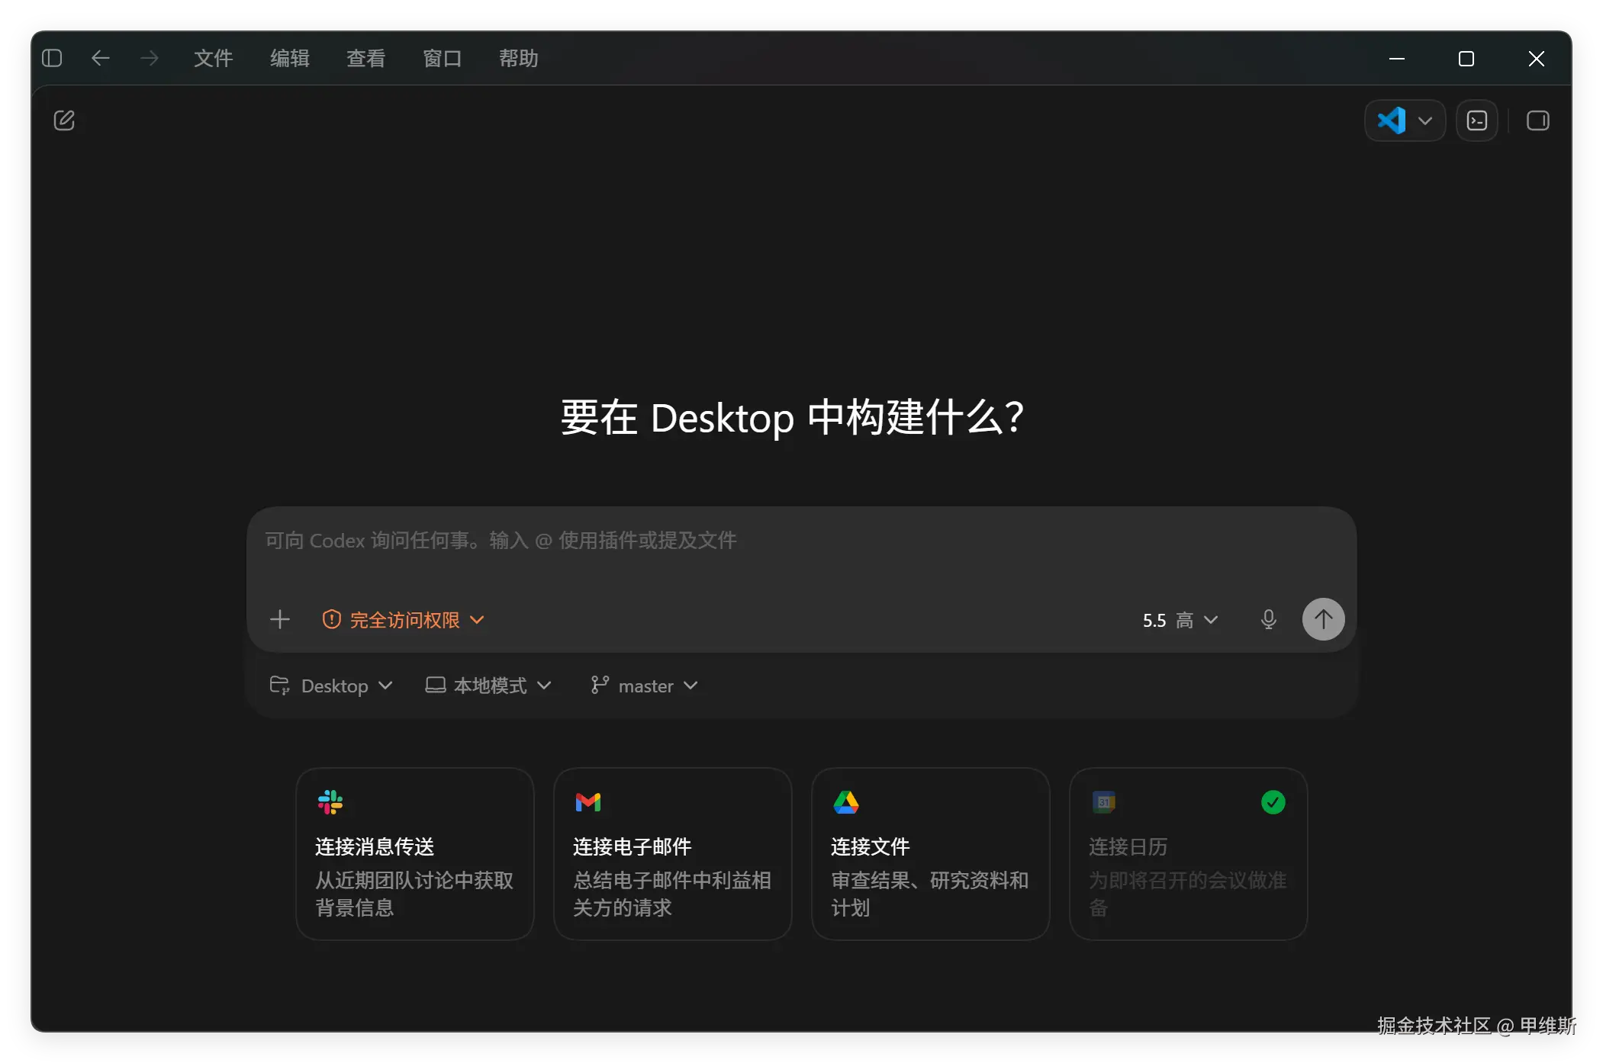
Task: Click the Google Calendar logo icon
Action: tap(1103, 802)
